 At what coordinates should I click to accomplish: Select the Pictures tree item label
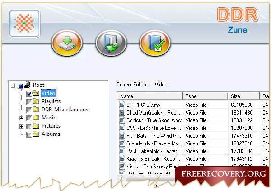pyautogui.click(x=51, y=126)
